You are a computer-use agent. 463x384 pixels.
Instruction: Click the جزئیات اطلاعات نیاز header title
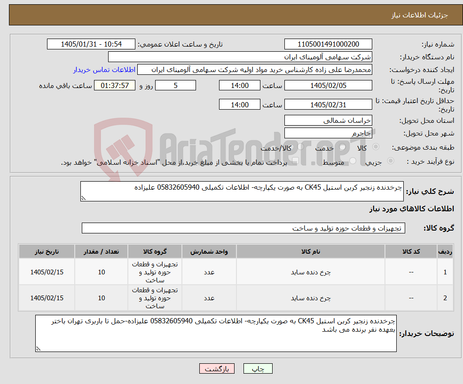[420, 15]
